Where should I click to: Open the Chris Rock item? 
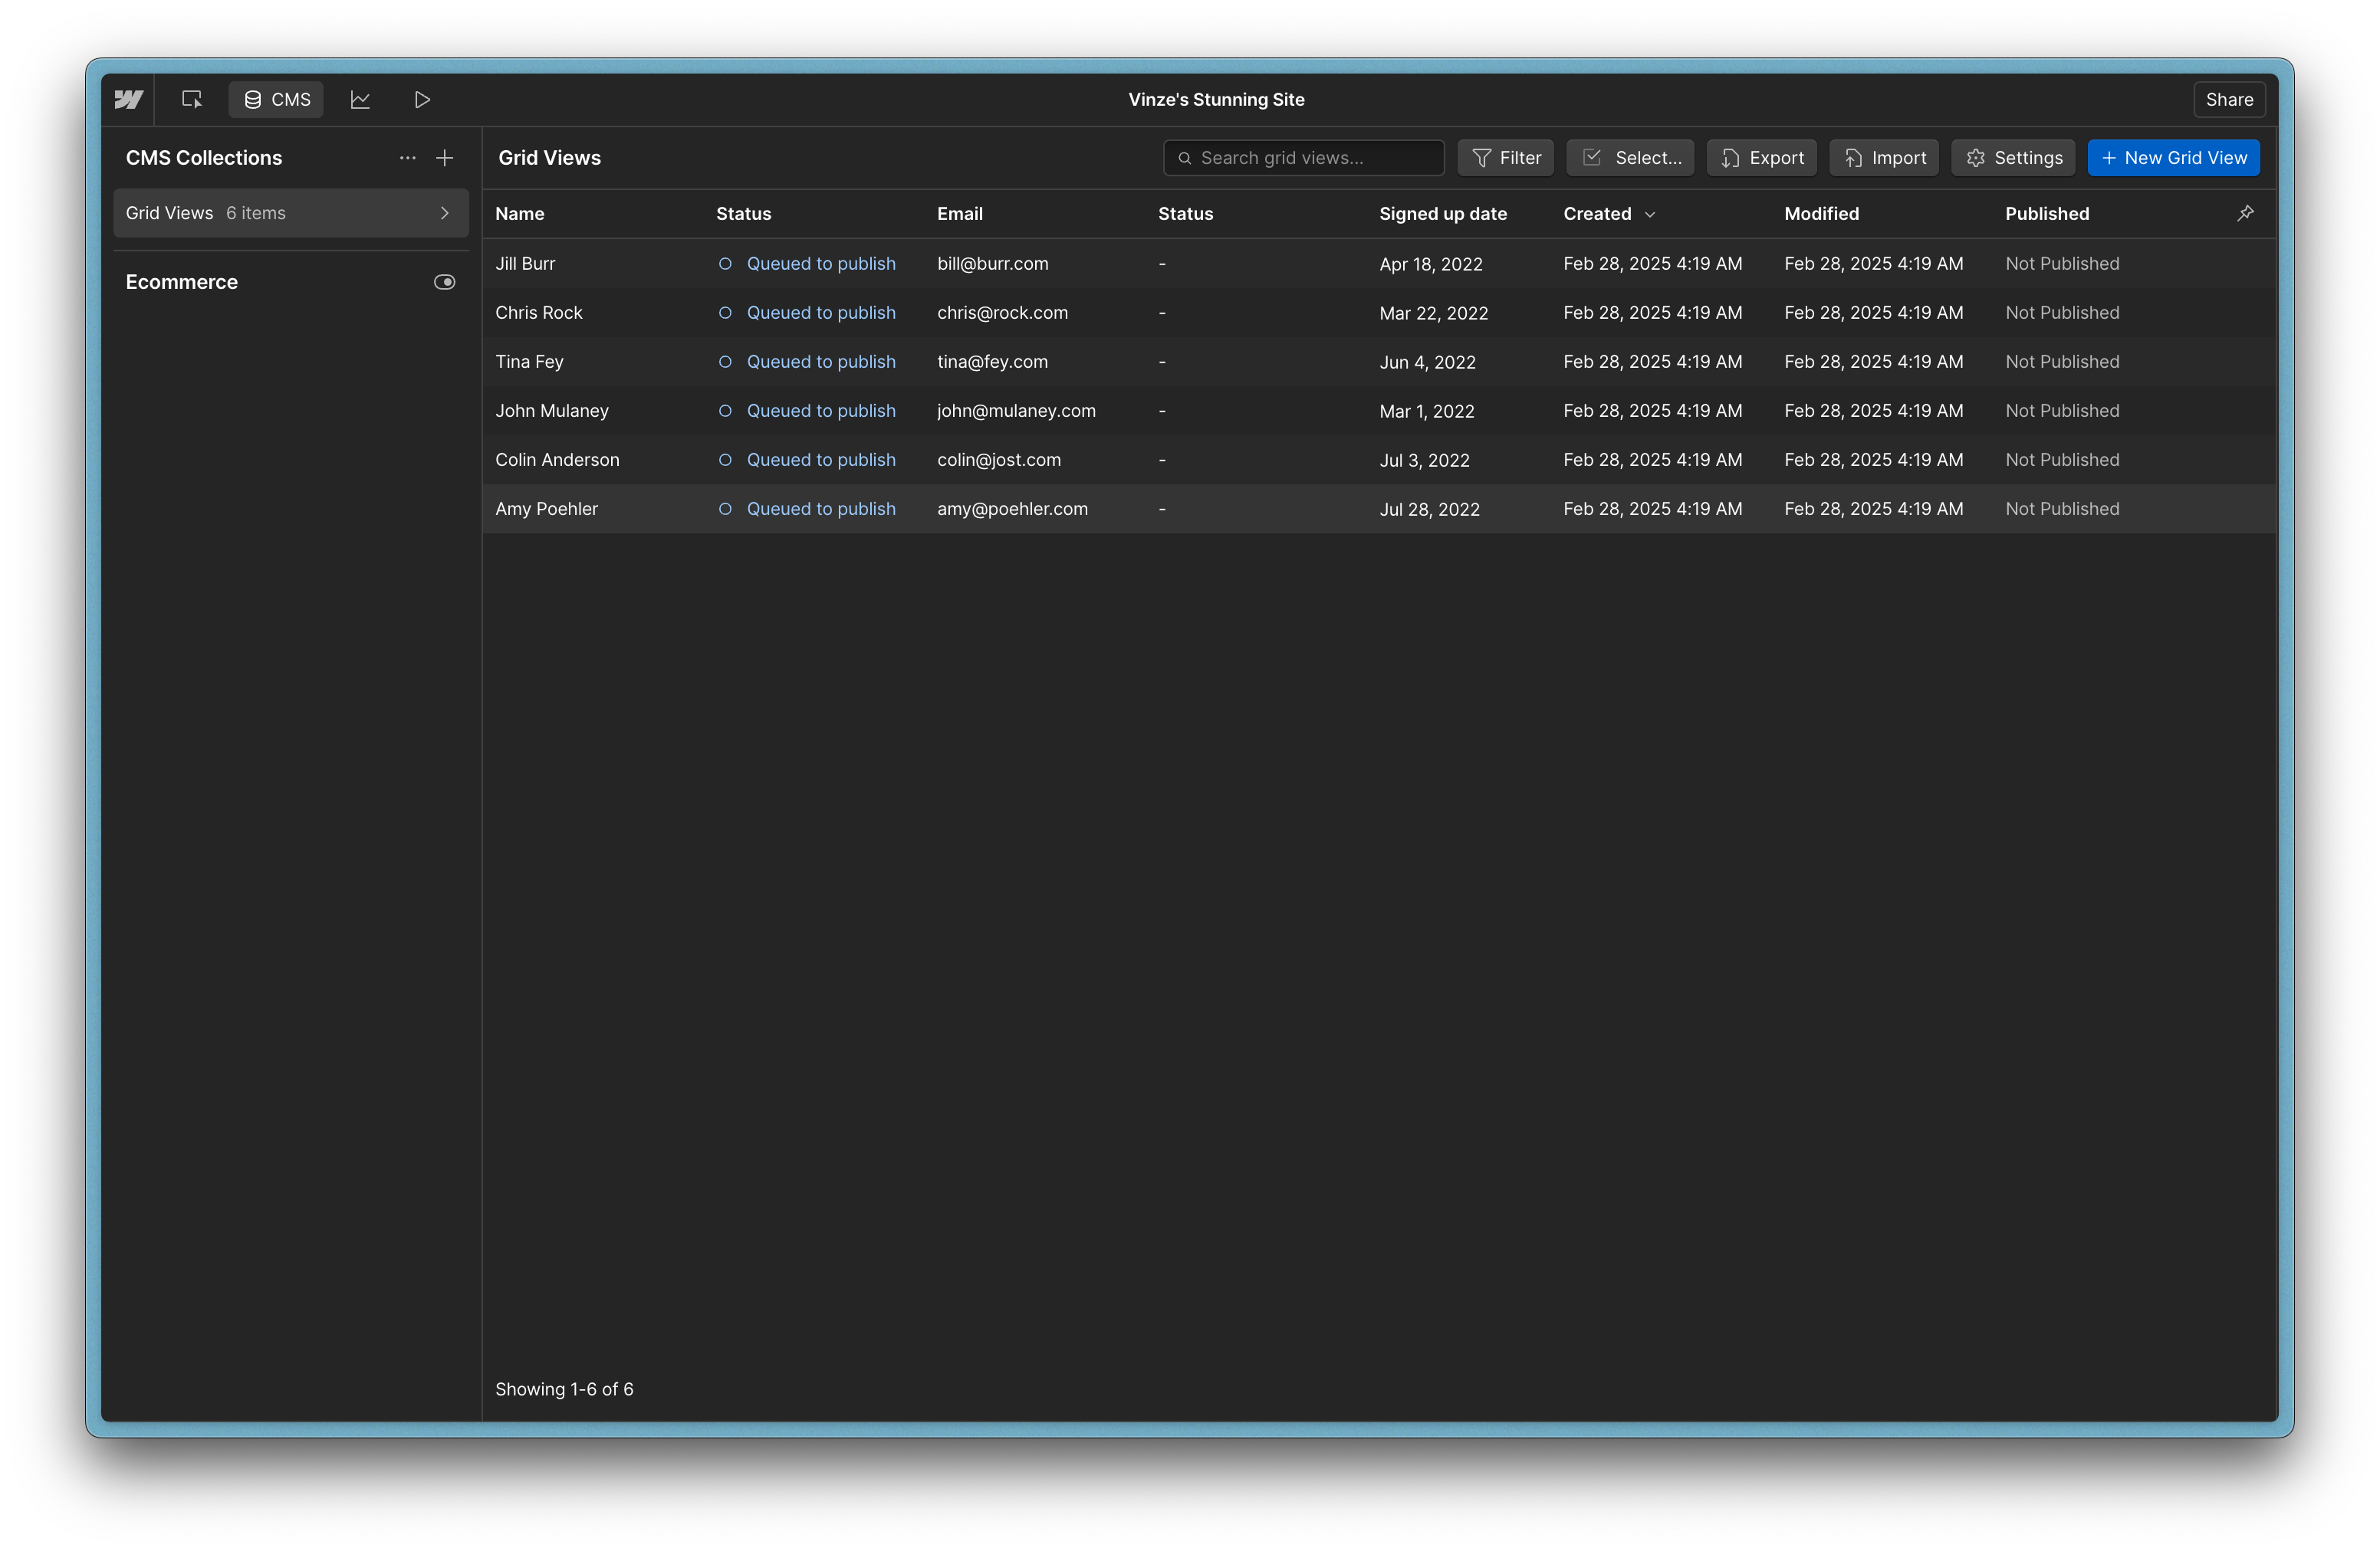539,313
